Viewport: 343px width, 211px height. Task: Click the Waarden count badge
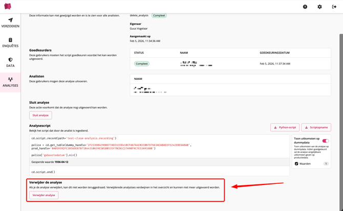326,164
